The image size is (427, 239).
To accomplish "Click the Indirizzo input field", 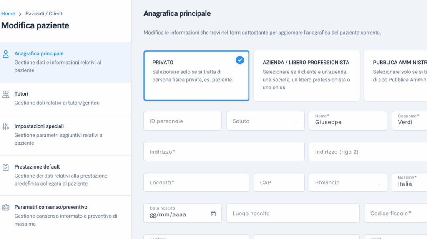I will [x=224, y=151].
